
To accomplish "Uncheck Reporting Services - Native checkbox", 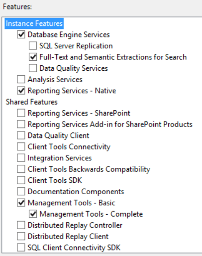I will click(x=21, y=91).
